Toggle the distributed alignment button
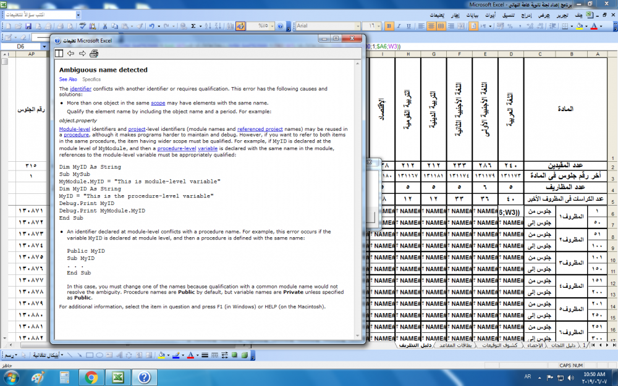 [441, 26]
